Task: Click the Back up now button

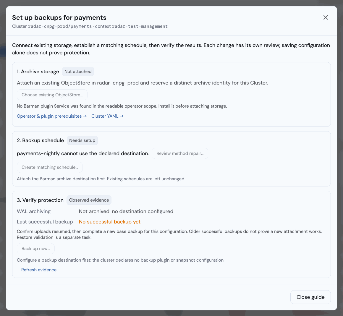Action: pos(36,249)
